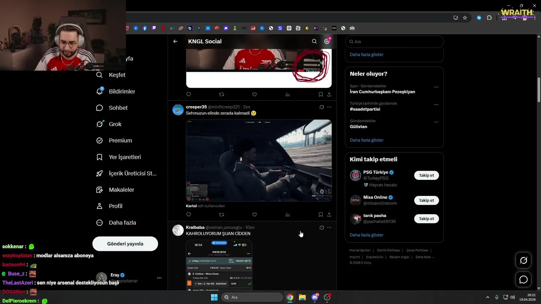Like creeper35's post
Screen dimensions: 541x304
coord(254,214)
